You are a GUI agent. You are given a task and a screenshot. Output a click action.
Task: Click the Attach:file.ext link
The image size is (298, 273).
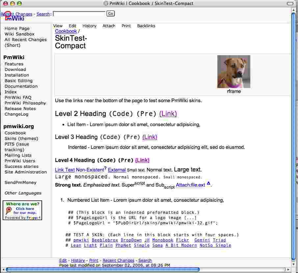(190, 185)
